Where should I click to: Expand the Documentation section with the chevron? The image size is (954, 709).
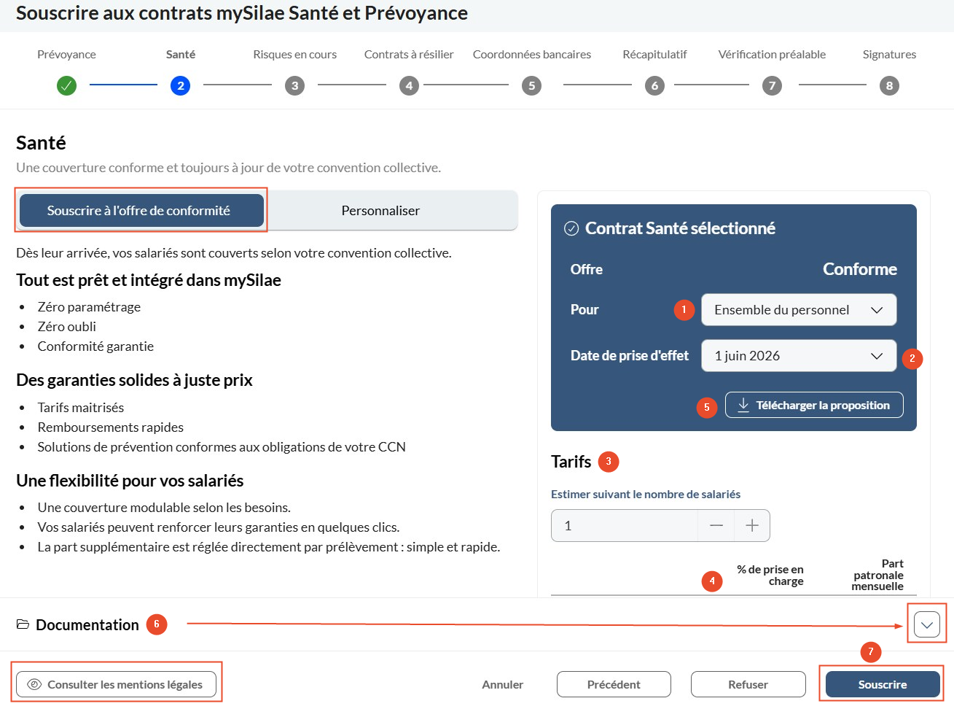pyautogui.click(x=927, y=624)
